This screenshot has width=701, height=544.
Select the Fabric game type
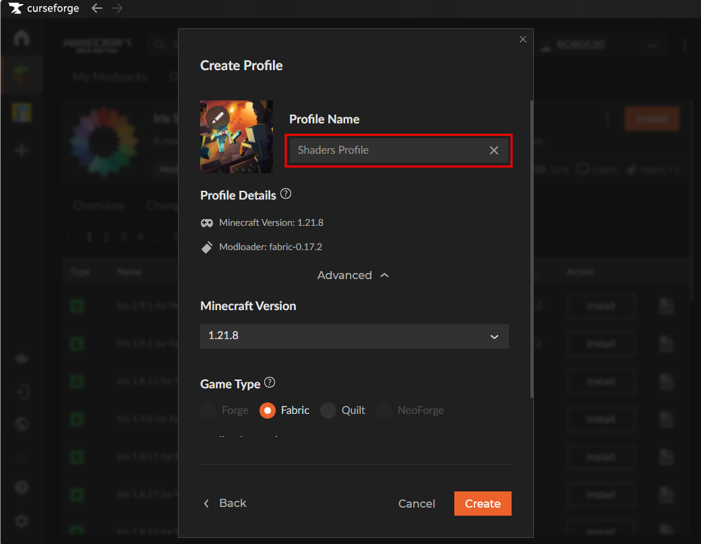(x=284, y=411)
